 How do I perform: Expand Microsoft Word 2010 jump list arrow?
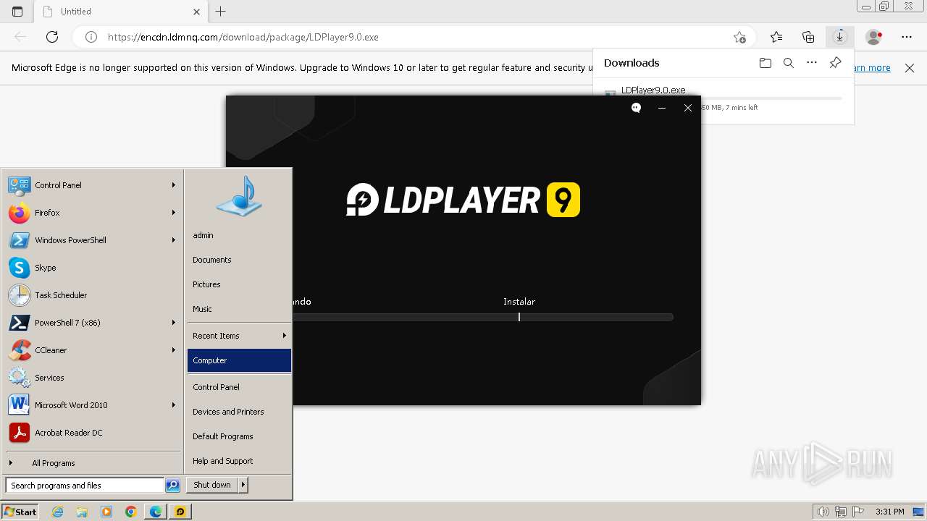tap(174, 405)
